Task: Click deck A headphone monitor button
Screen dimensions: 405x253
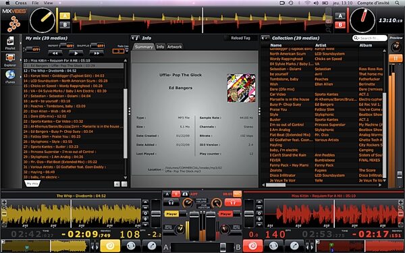Action: click(x=171, y=202)
